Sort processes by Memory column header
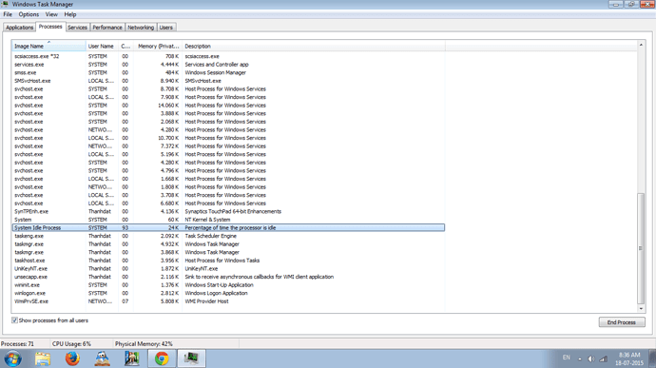The height and width of the screenshot is (368, 656). tap(158, 46)
